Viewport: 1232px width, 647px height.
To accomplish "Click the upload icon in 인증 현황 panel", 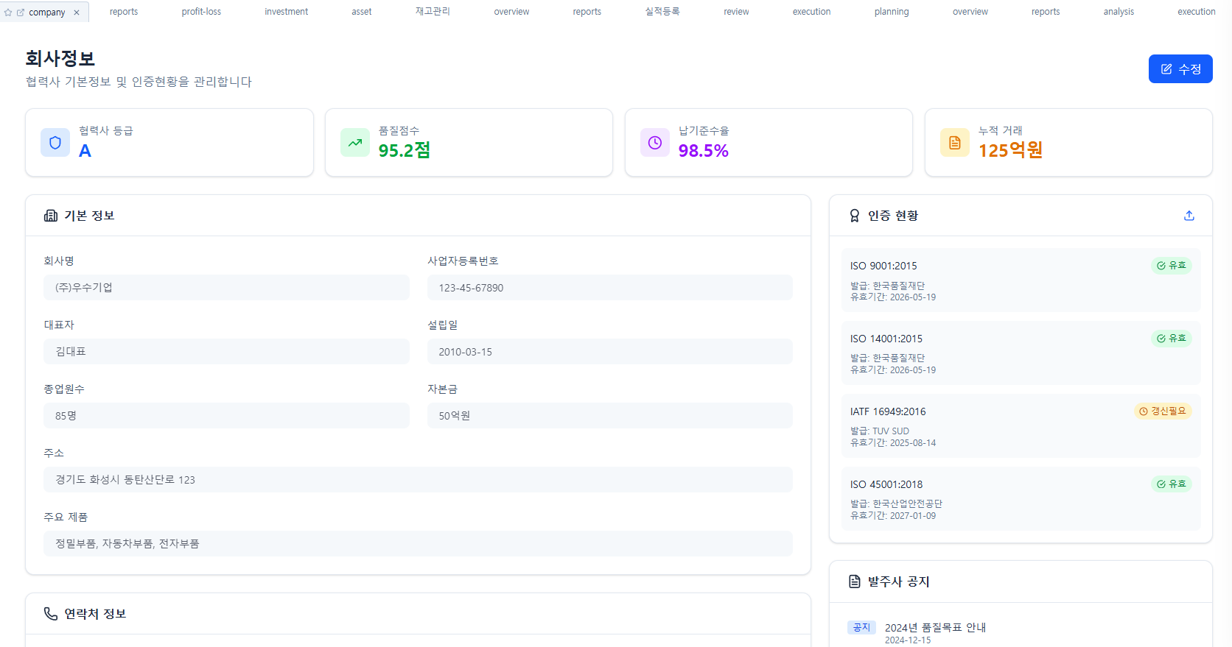I will [x=1189, y=216].
